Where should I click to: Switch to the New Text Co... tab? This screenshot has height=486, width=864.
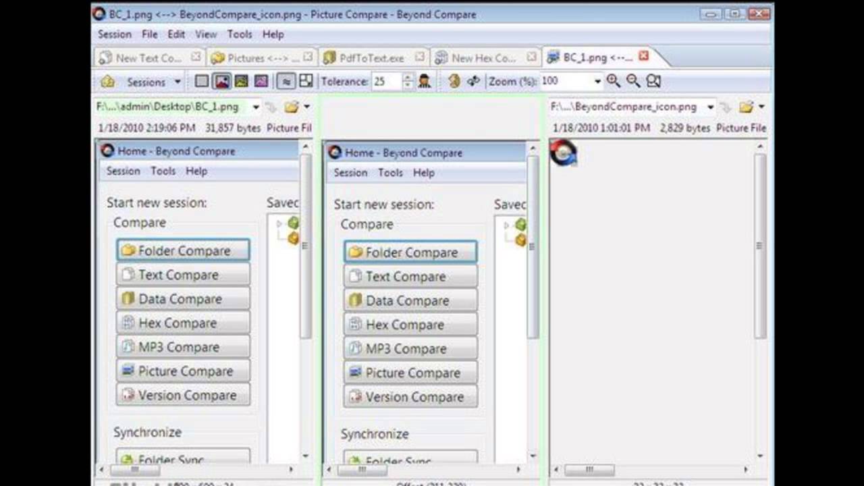click(149, 57)
